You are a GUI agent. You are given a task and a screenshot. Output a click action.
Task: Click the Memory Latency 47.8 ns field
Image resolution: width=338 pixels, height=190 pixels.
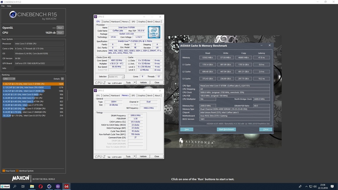[x=261, y=57]
